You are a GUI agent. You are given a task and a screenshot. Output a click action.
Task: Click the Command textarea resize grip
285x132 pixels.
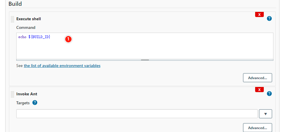coord(145,60)
